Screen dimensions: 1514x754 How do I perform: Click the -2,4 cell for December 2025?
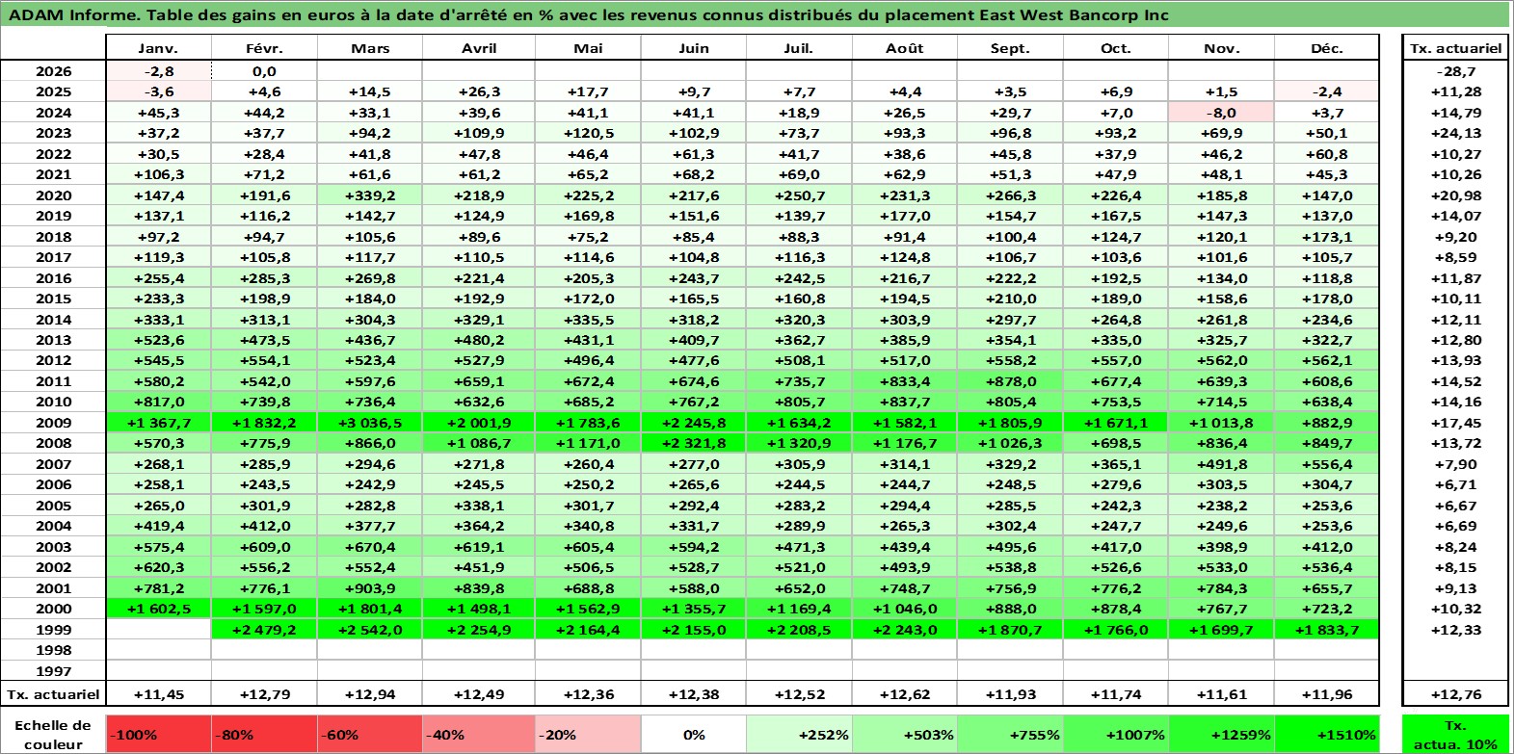[1326, 91]
